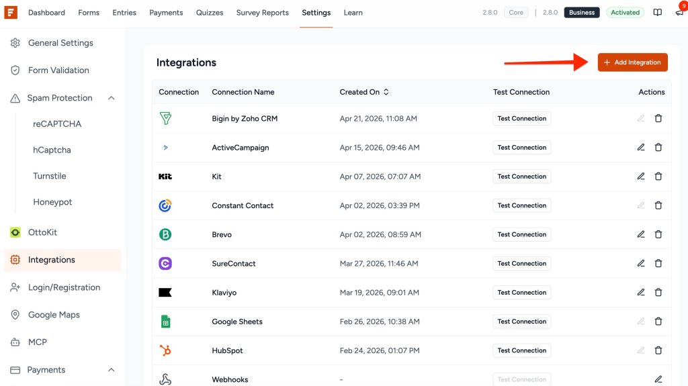Select Turnstile in sidebar
This screenshot has height=386, width=688.
click(x=50, y=176)
